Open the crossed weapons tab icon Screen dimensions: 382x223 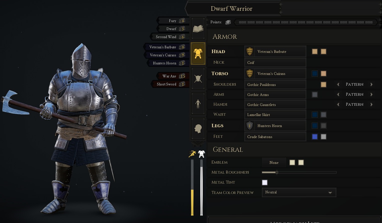click(x=198, y=78)
